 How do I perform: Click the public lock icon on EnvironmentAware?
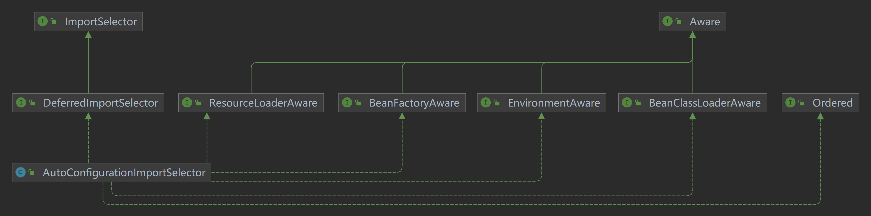[496, 102]
